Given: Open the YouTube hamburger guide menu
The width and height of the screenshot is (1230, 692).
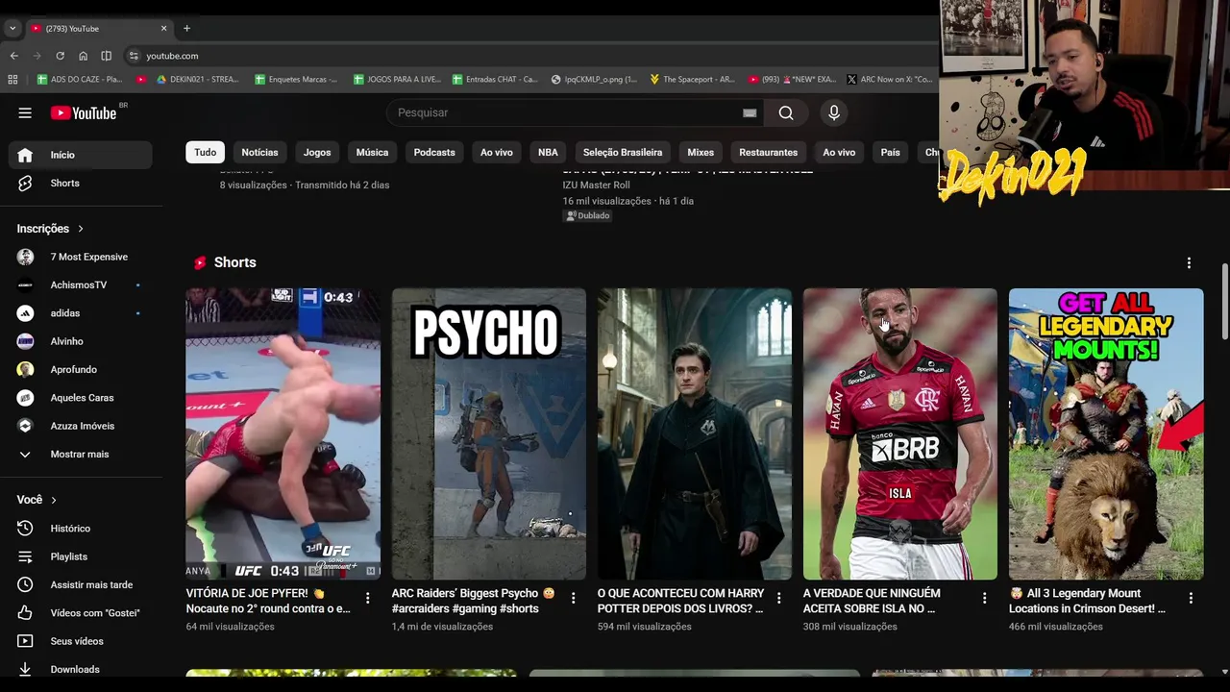Looking at the screenshot, I should pyautogui.click(x=25, y=112).
